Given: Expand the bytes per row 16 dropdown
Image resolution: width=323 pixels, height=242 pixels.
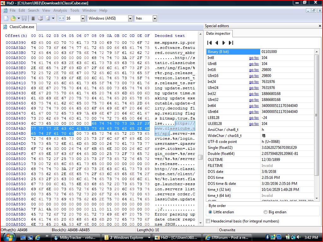Looking at the screenshot, I should coord(83,19).
